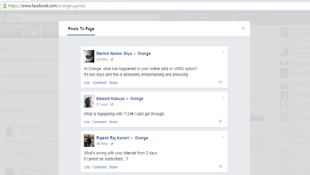The height and width of the screenshot is (175, 310).
Task: Close the Posts To Page dialog
Action: click(243, 29)
